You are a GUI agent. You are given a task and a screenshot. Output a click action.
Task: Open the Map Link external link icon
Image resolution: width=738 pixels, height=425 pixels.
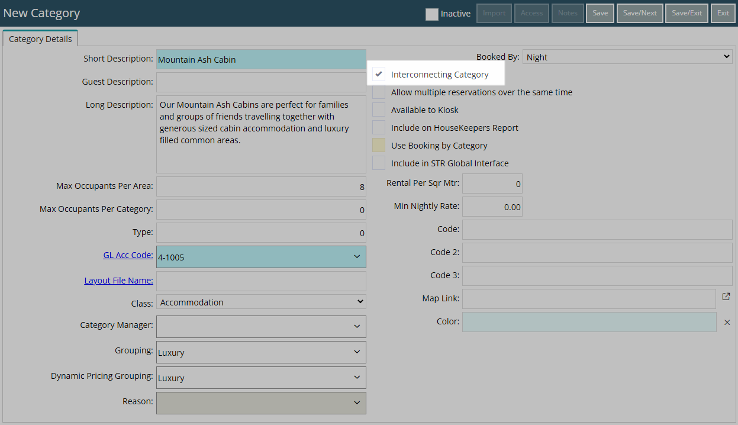[x=726, y=297]
